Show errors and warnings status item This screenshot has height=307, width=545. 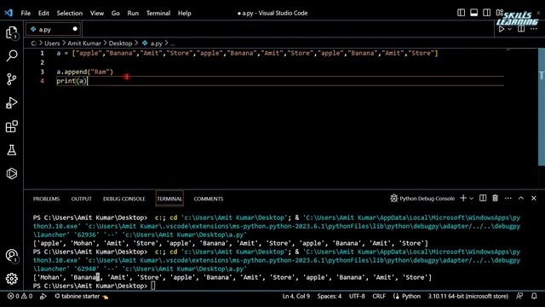tap(20, 296)
